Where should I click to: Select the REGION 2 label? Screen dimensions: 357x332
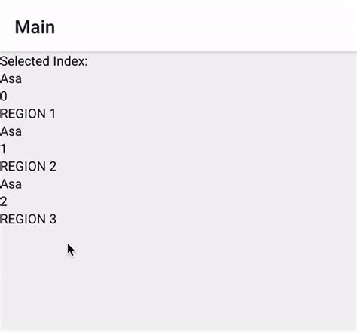tap(28, 166)
